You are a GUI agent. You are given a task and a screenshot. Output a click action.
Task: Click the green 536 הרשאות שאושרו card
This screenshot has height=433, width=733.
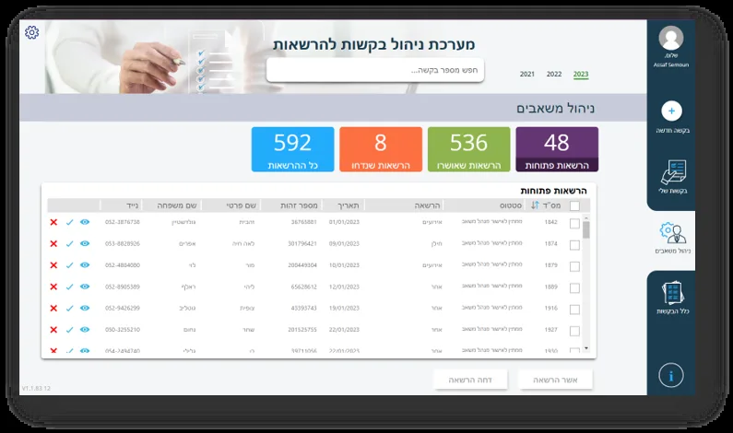tap(469, 149)
